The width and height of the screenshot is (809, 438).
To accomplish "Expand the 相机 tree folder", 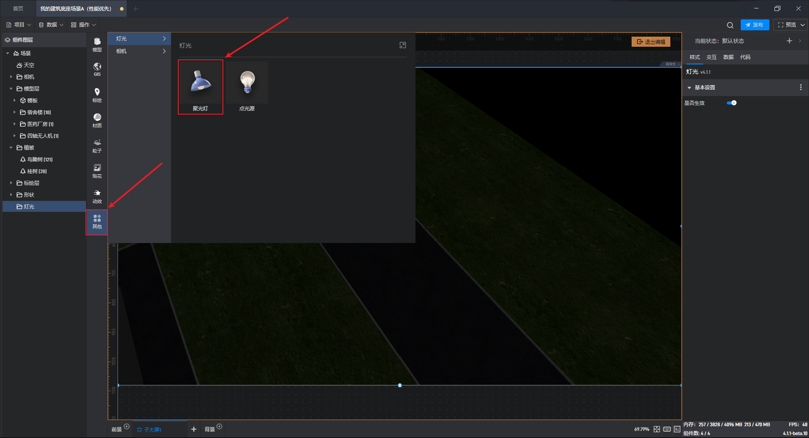I will pyautogui.click(x=11, y=77).
